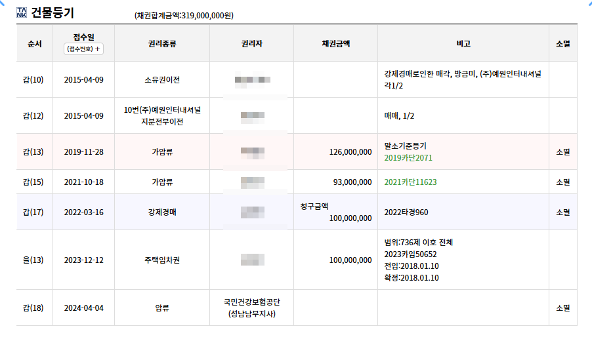Click 소멸 status in the 갑(18) row
Image resolution: width=592 pixels, height=339 pixels.
click(x=563, y=308)
